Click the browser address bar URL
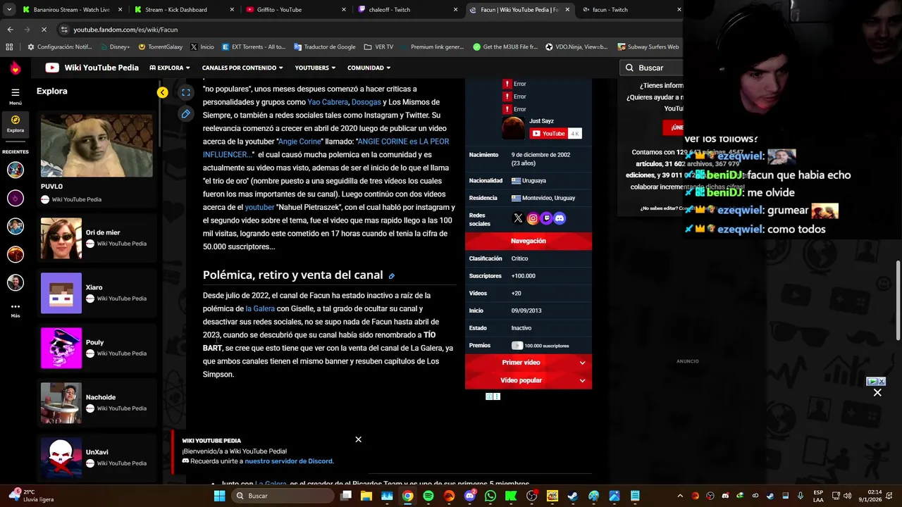The width and height of the screenshot is (902, 507). (125, 30)
